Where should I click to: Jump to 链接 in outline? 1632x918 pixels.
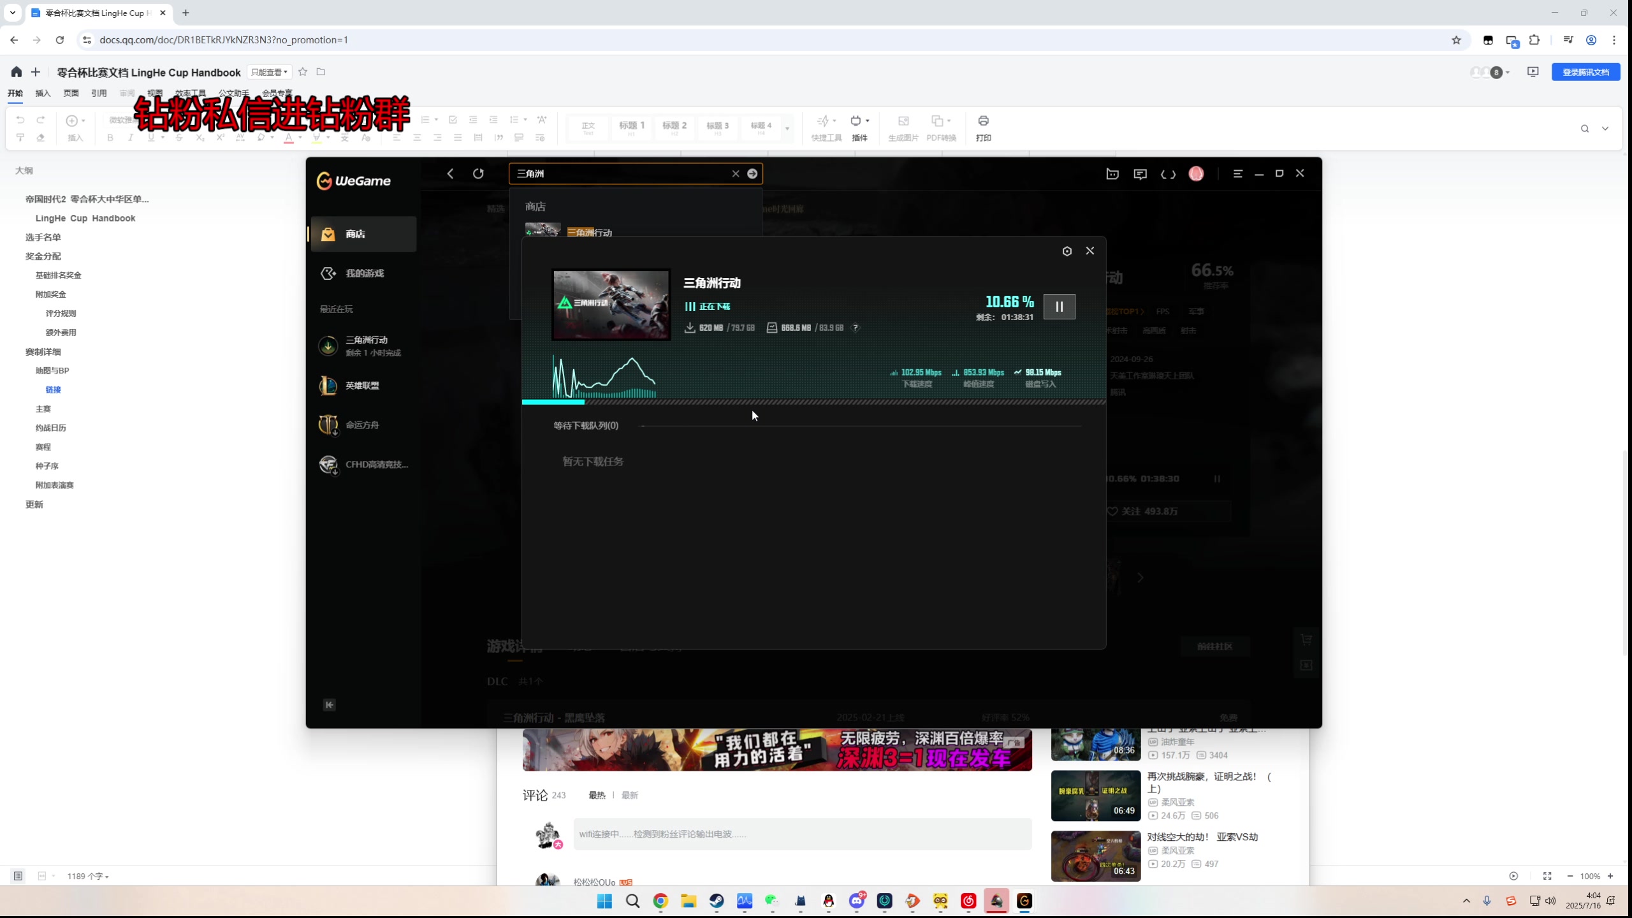point(54,390)
